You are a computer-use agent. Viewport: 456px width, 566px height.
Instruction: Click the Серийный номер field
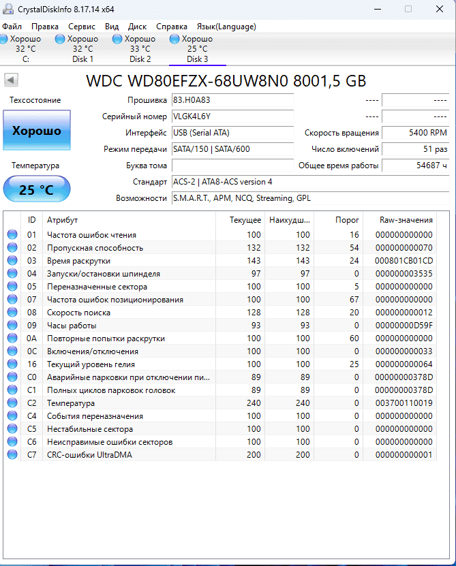(232, 116)
